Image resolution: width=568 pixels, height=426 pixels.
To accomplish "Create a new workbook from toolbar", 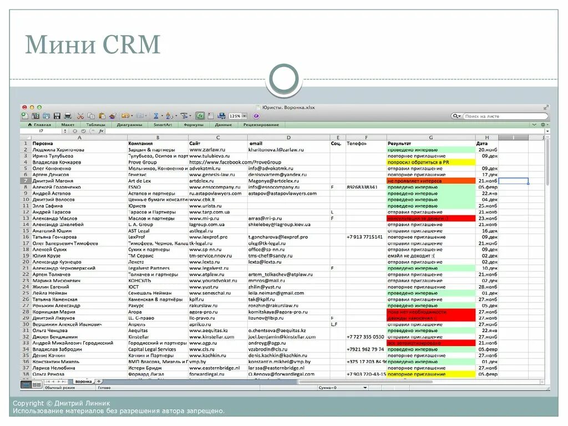I will [24, 116].
